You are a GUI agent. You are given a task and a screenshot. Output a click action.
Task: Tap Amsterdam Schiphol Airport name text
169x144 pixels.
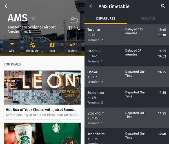click(32, 27)
